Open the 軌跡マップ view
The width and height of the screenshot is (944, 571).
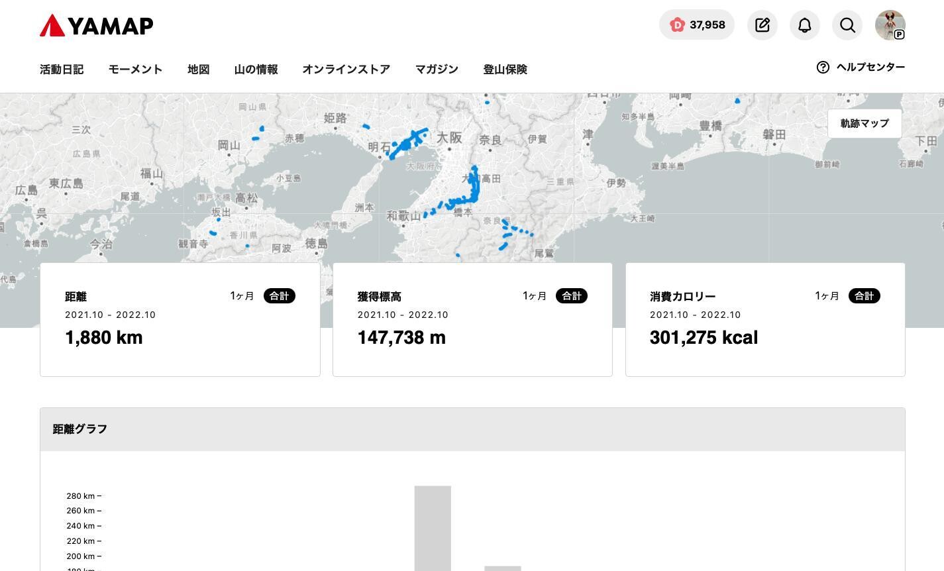864,123
